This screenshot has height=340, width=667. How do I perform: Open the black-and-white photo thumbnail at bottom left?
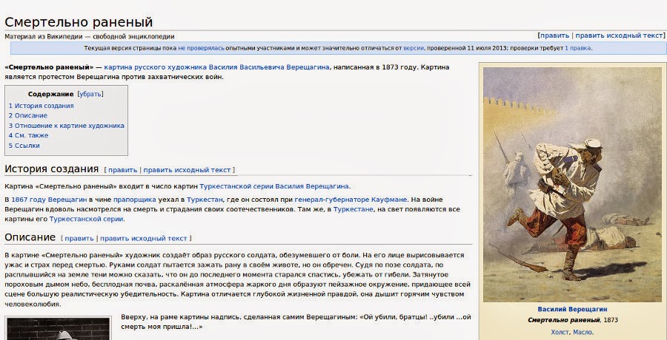pyautogui.click(x=58, y=328)
